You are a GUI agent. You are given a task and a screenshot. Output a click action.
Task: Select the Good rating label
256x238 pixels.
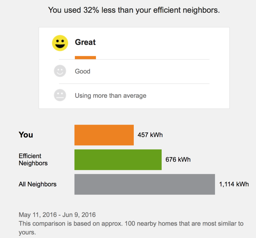pos(83,71)
